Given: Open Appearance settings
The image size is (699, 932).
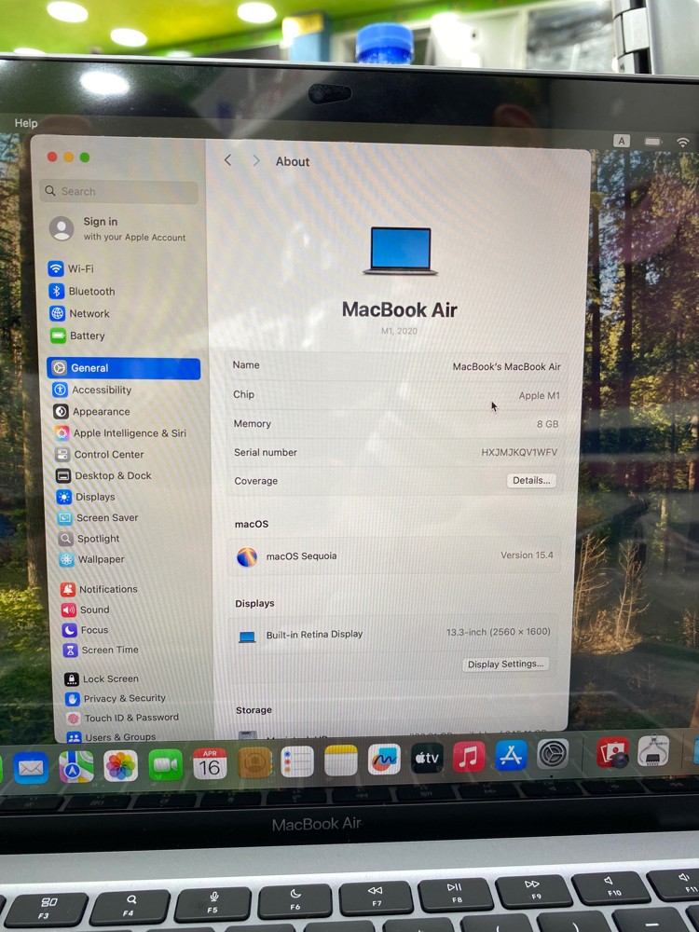Looking at the screenshot, I should [91, 411].
